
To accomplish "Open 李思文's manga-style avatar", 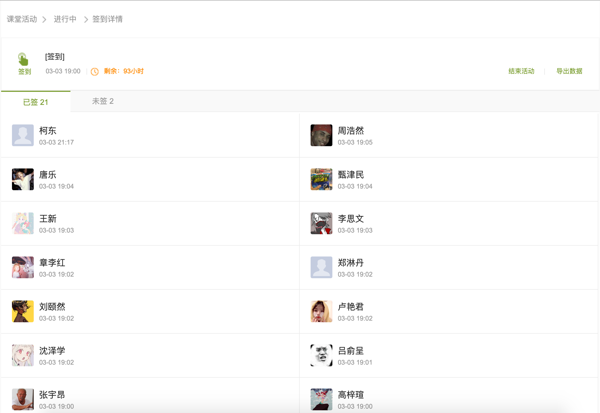I will pyautogui.click(x=321, y=223).
